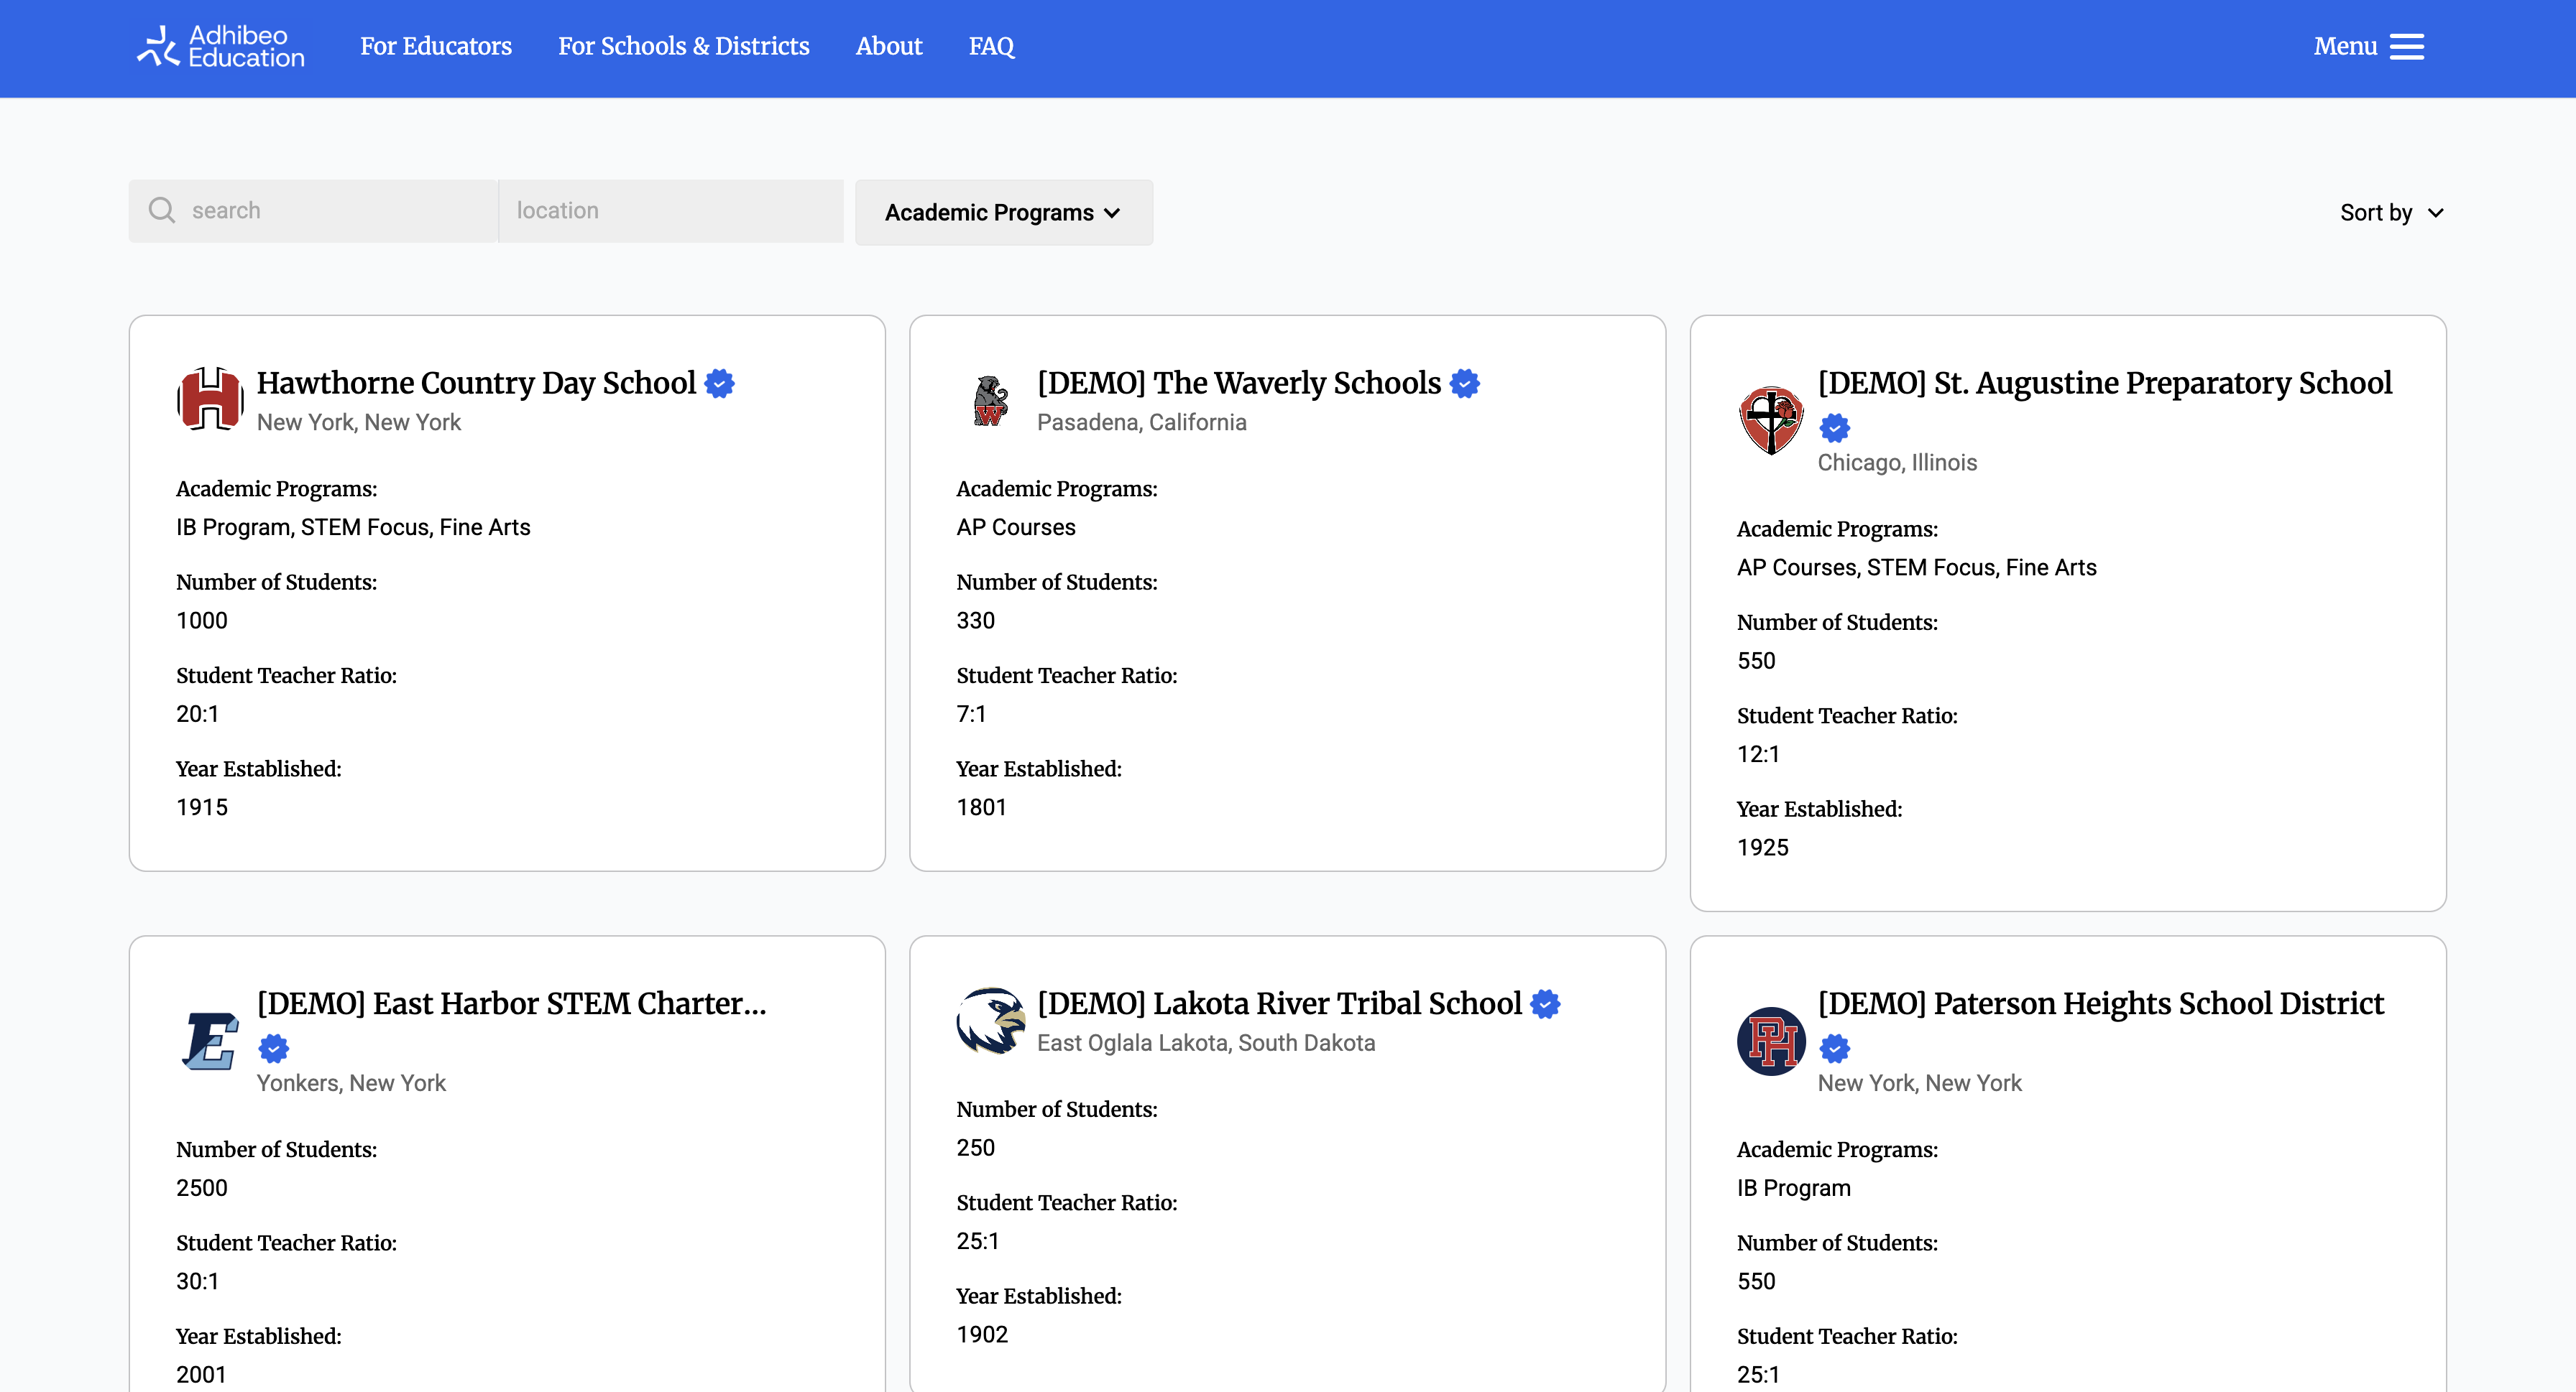The height and width of the screenshot is (1392, 2576).
Task: Click Paterson Heights PH logo
Action: (x=1771, y=1040)
